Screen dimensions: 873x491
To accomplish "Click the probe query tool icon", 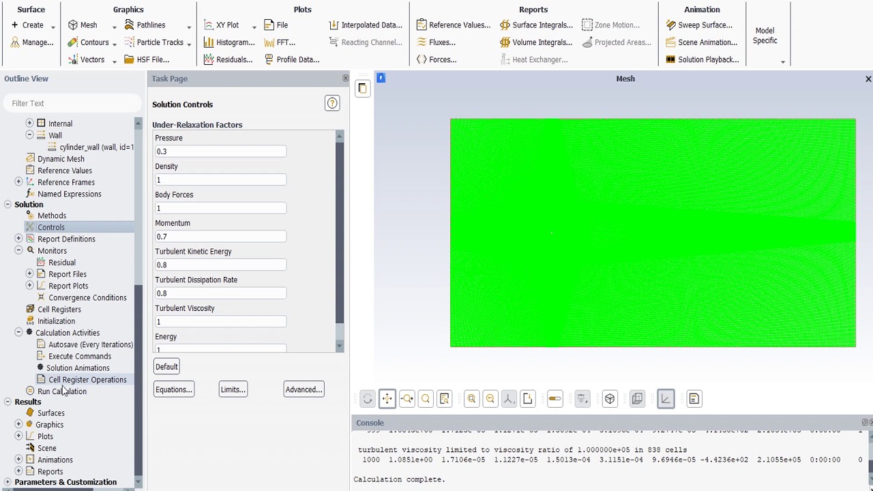I will 445,399.
